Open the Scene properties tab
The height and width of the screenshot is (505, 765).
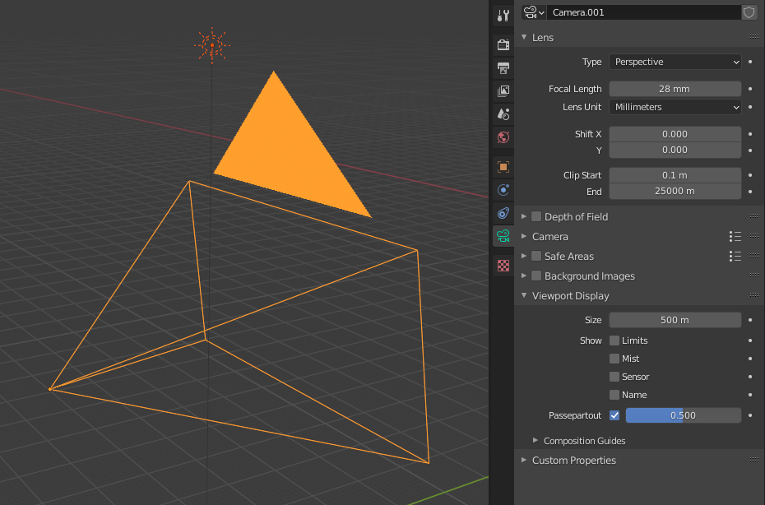tap(503, 114)
